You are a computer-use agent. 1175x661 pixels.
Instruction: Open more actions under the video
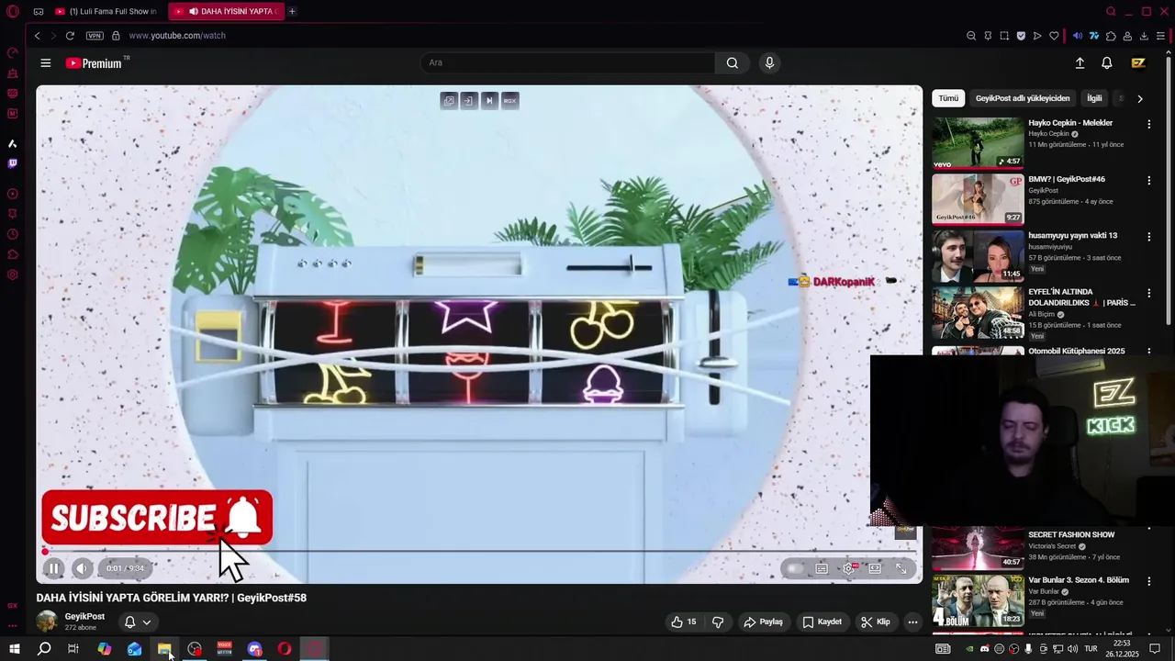coord(912,622)
